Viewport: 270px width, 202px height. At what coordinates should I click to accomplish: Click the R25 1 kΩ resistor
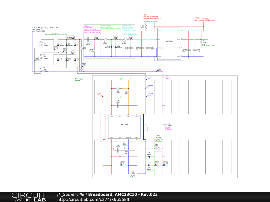click(81, 48)
